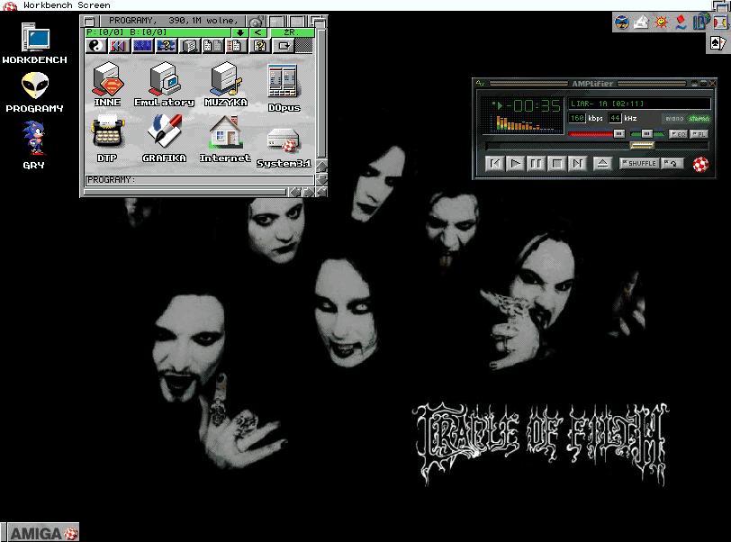Click the PROGRAMY scroll left arrow

pos(294,192)
